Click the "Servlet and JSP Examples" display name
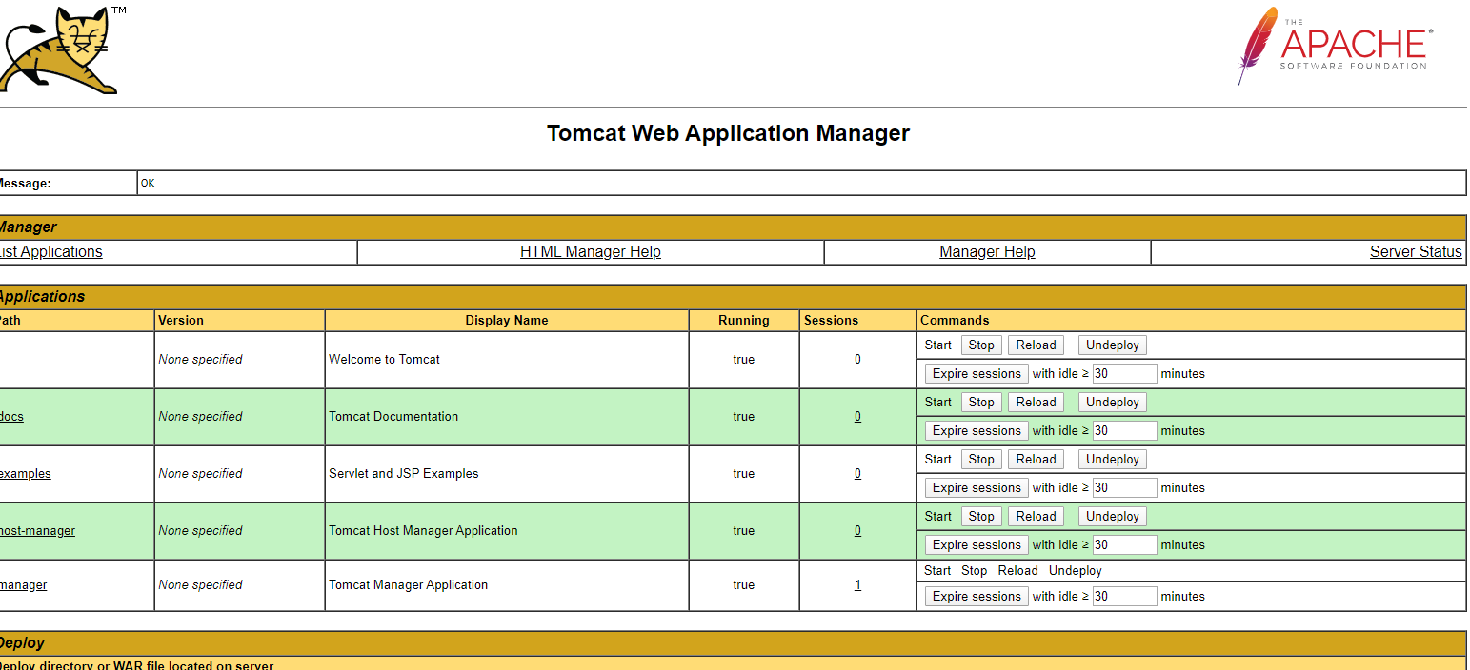The width and height of the screenshot is (1470, 670). (404, 474)
